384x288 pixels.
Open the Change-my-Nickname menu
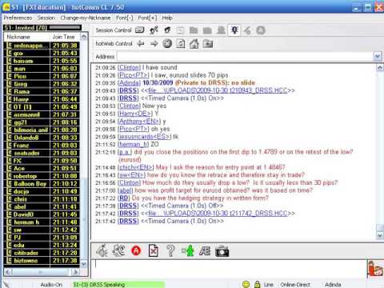[x=86, y=18]
